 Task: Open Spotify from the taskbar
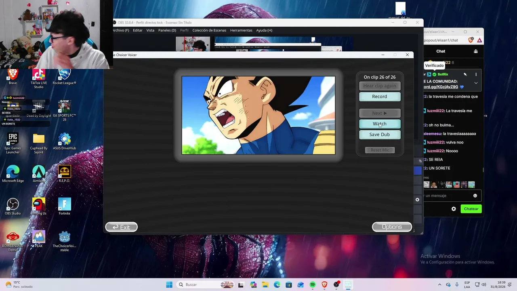[x=313, y=285]
